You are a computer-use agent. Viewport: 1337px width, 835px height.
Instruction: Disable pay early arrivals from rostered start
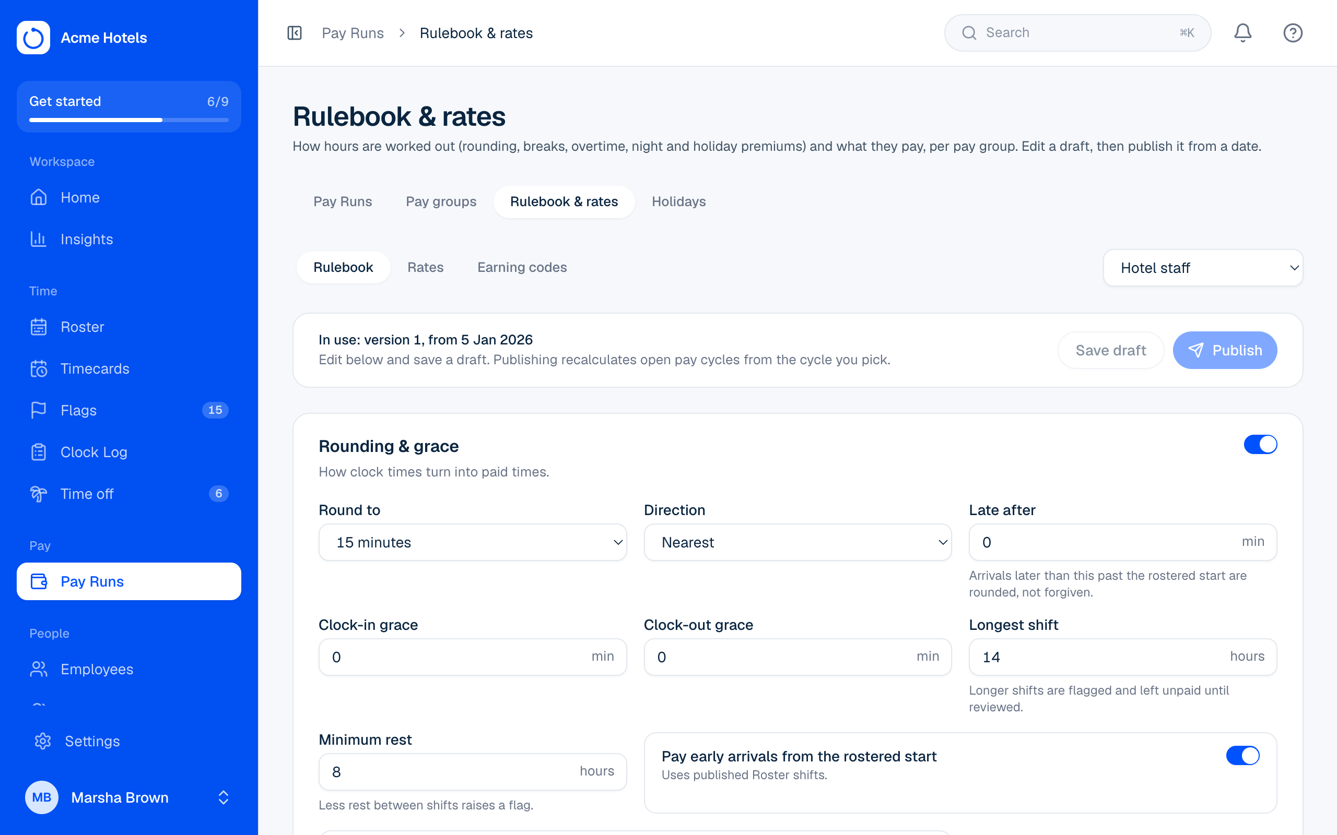tap(1242, 756)
